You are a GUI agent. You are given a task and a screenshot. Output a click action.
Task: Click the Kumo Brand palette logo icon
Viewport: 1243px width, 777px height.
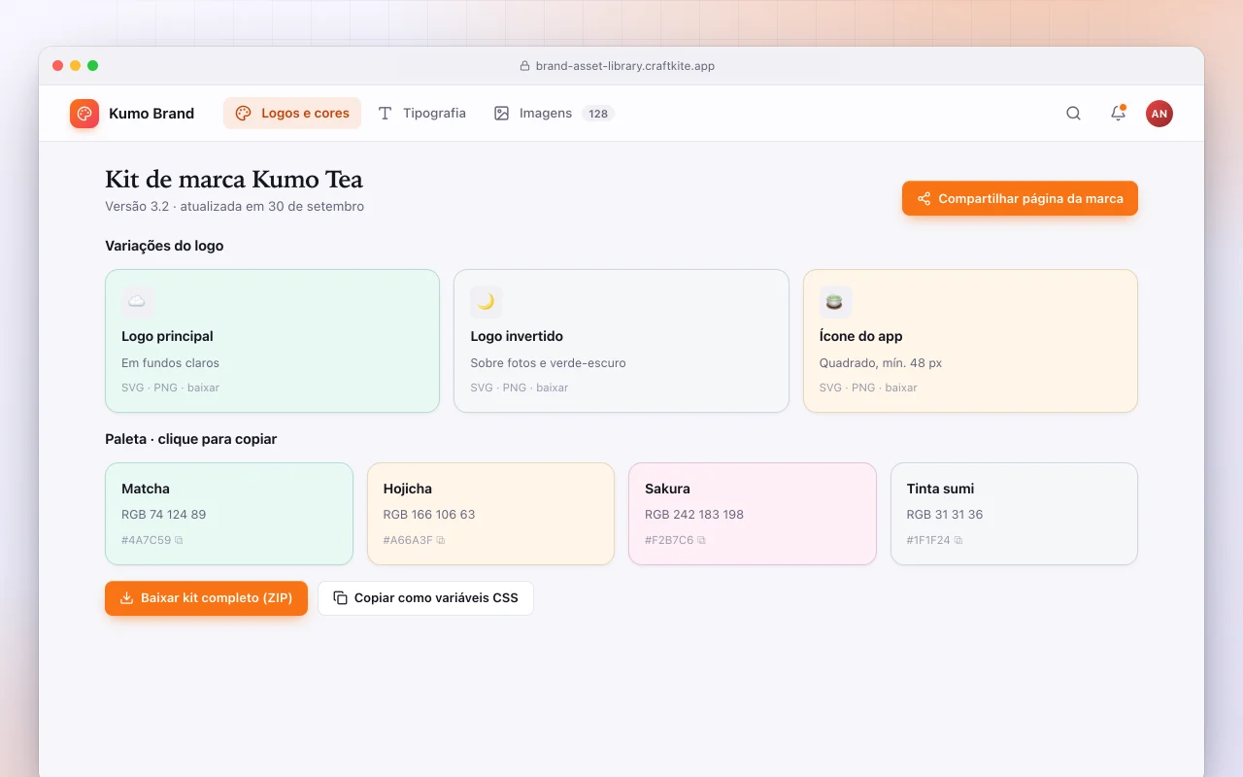point(84,114)
